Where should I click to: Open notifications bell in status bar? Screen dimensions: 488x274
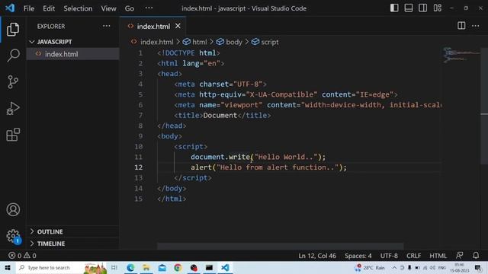[476, 256]
